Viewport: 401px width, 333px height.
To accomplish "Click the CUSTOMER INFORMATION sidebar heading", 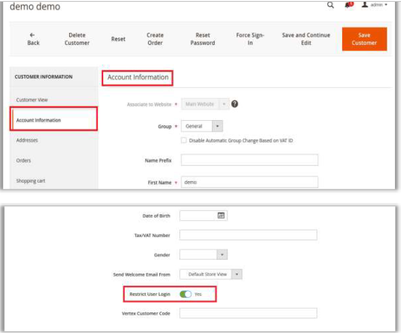I will pos(44,76).
